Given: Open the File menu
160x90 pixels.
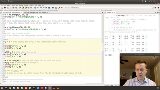Looking at the screenshot, I should [x=2, y=5].
